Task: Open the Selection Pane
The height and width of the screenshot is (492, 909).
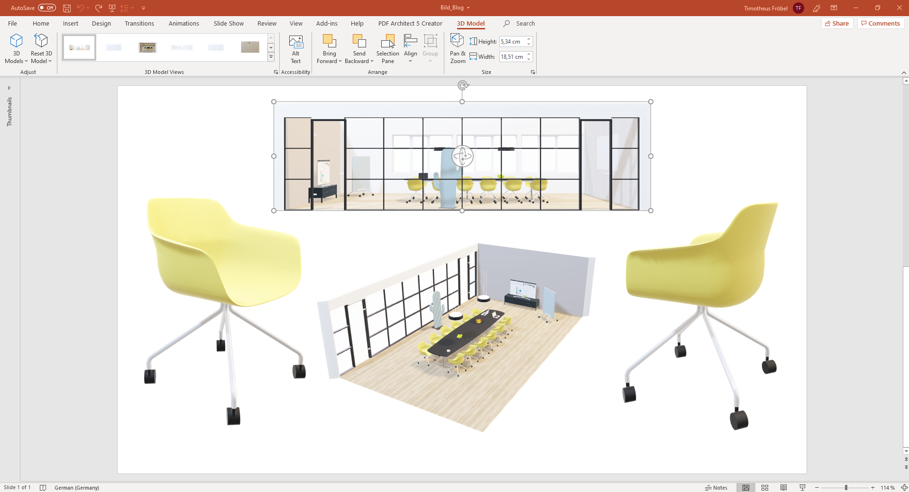Action: pyautogui.click(x=387, y=49)
